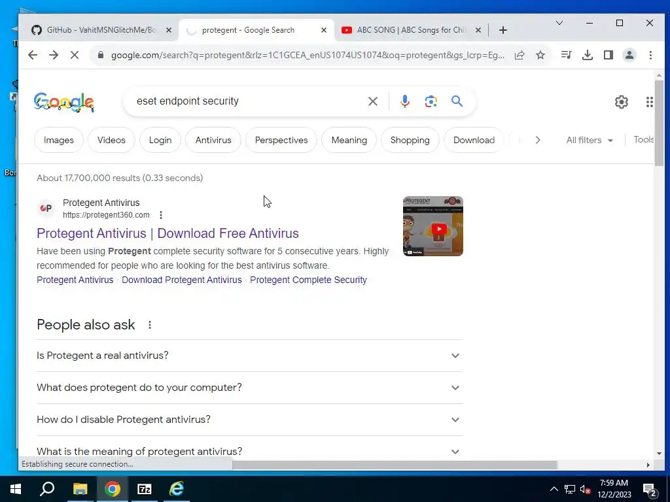
Task: Select the Shopping filter chip
Action: pos(410,140)
